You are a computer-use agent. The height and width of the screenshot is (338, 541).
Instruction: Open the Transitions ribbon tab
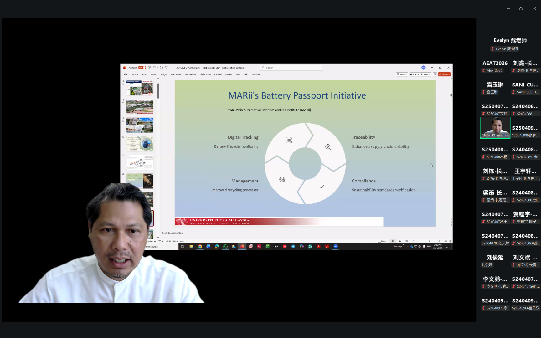coord(175,74)
